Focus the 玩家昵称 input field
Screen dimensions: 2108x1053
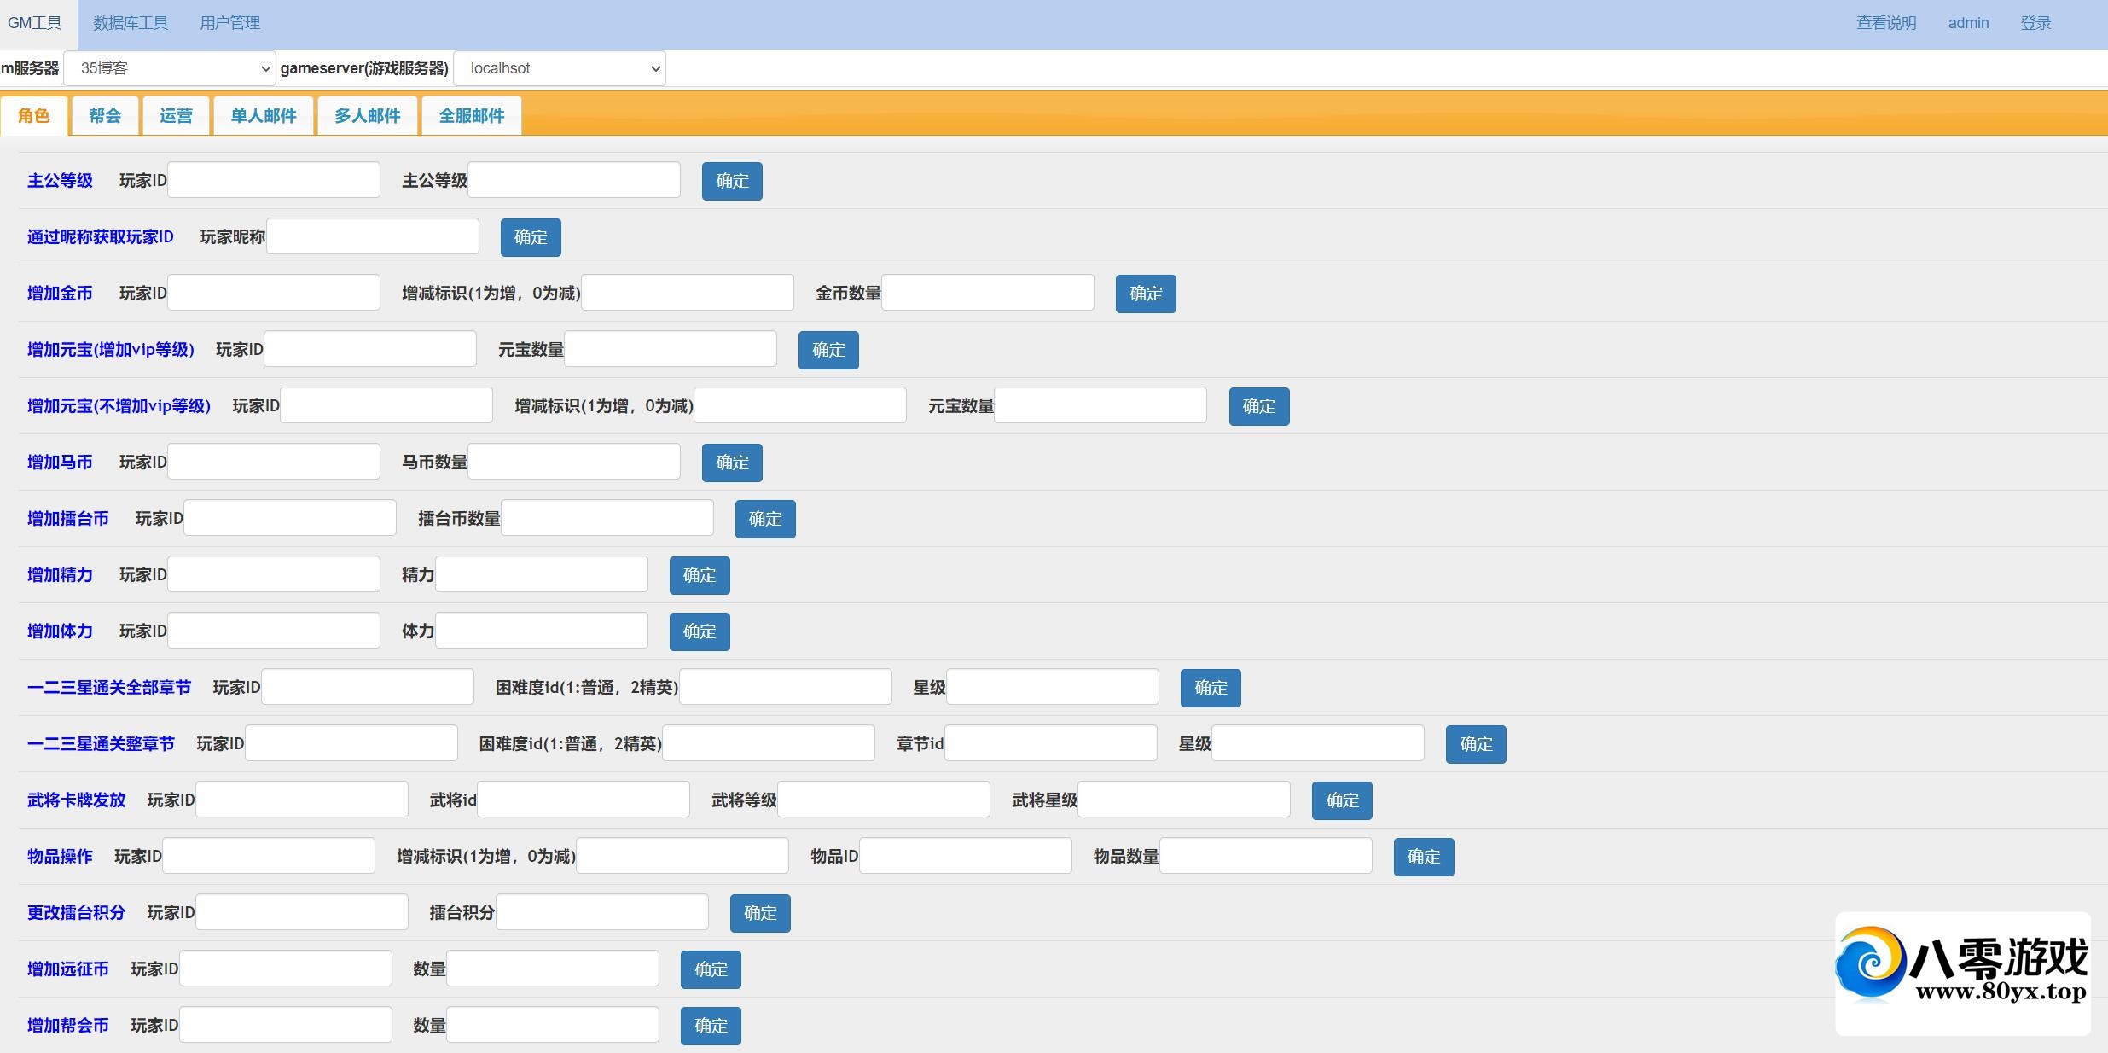pos(373,236)
